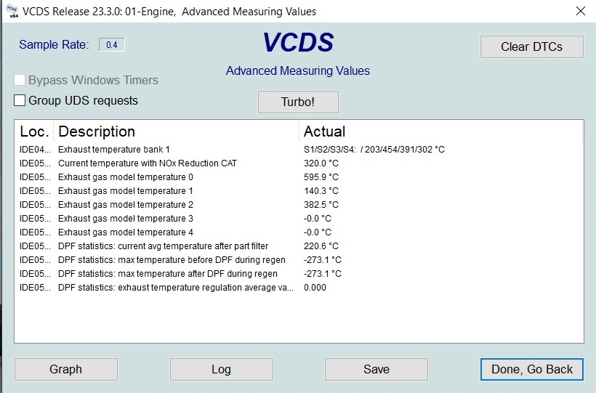Click the value 595.9 °C

click(x=321, y=177)
